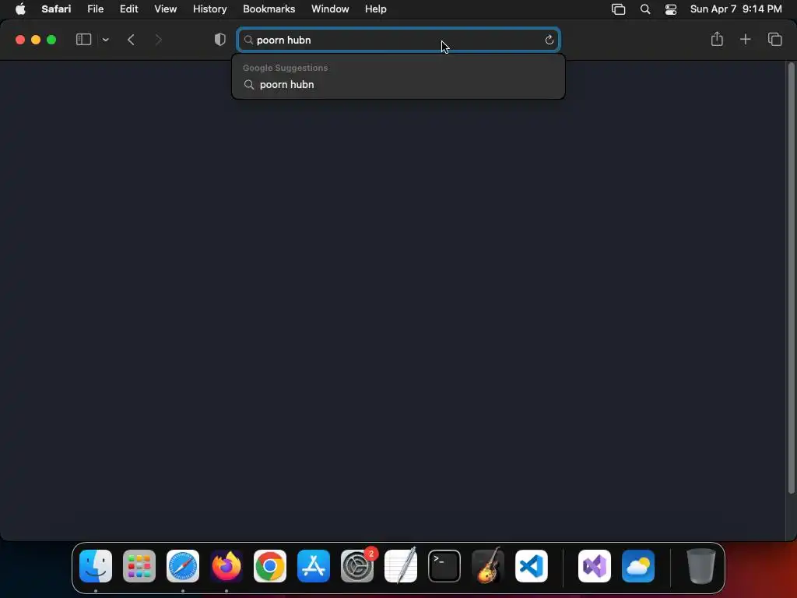The width and height of the screenshot is (797, 598).
Task: Open the Help menu
Action: click(x=376, y=9)
